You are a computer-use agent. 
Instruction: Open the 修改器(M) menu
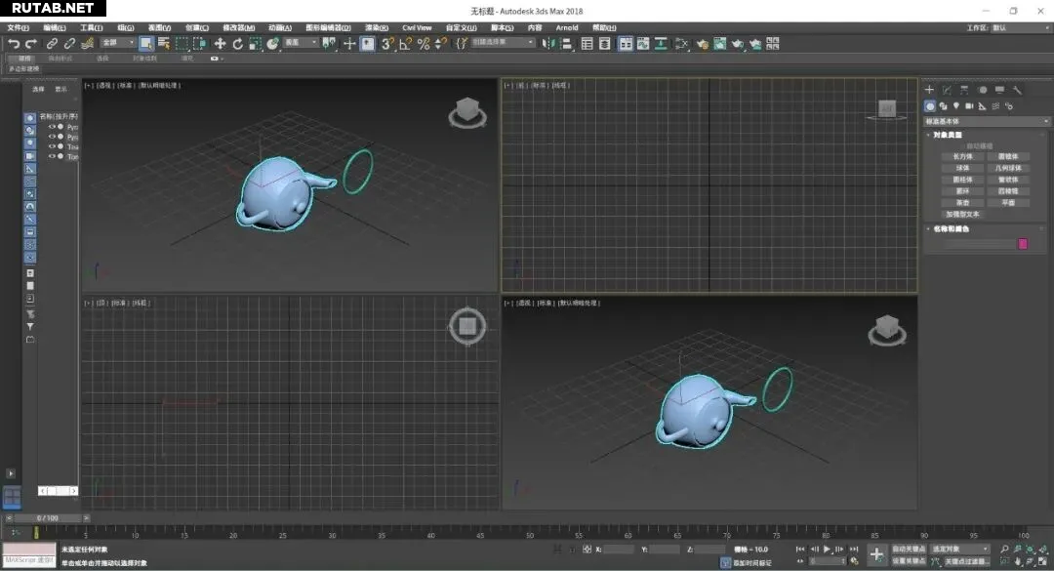[x=238, y=27]
